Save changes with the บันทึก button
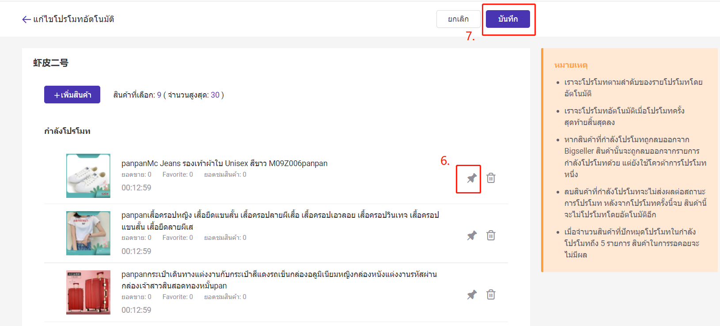The width and height of the screenshot is (720, 326). (508, 19)
